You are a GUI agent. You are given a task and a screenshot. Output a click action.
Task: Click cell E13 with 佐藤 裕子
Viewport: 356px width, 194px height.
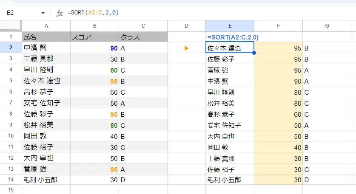pyautogui.click(x=230, y=169)
